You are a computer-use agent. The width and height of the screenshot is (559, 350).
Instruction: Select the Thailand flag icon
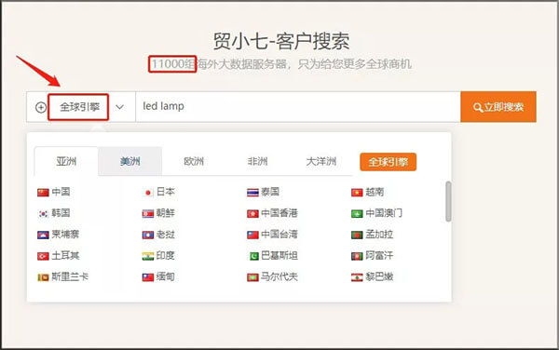252,193
